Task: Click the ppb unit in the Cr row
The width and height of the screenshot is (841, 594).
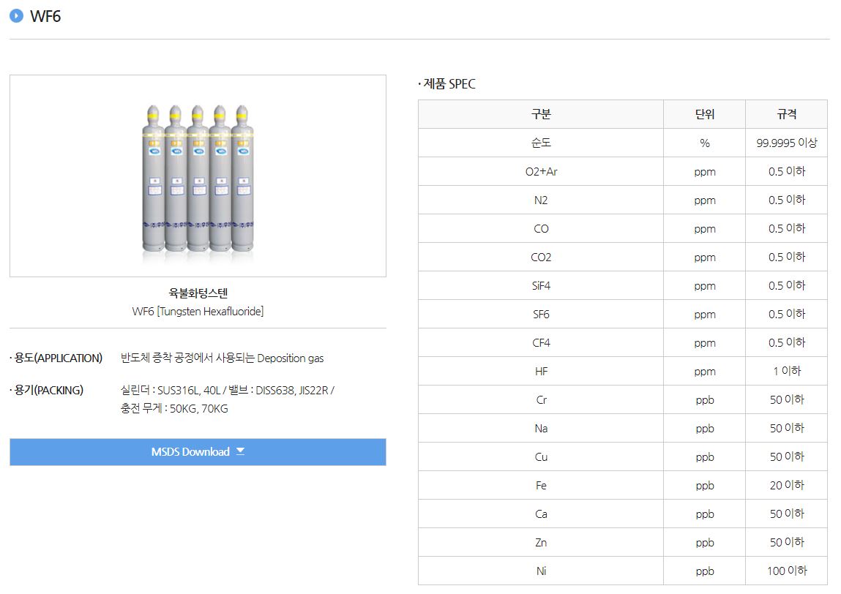Action: (704, 400)
